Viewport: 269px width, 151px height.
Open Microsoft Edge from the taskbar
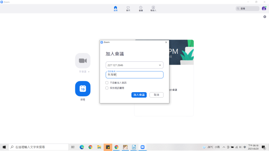click(x=82, y=147)
